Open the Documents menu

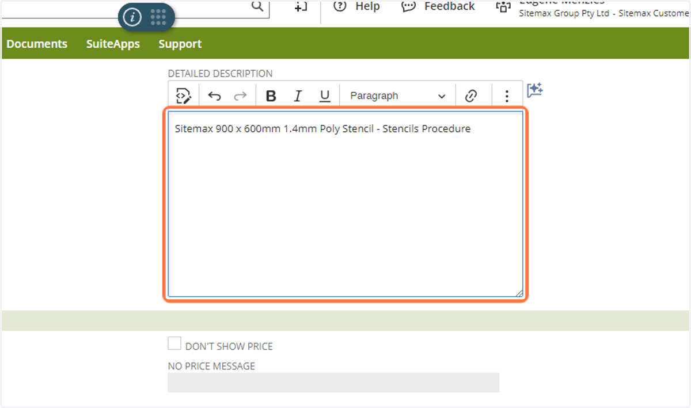37,44
